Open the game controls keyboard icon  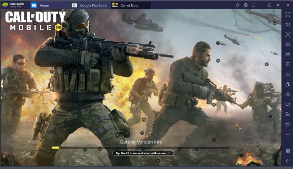(288, 54)
